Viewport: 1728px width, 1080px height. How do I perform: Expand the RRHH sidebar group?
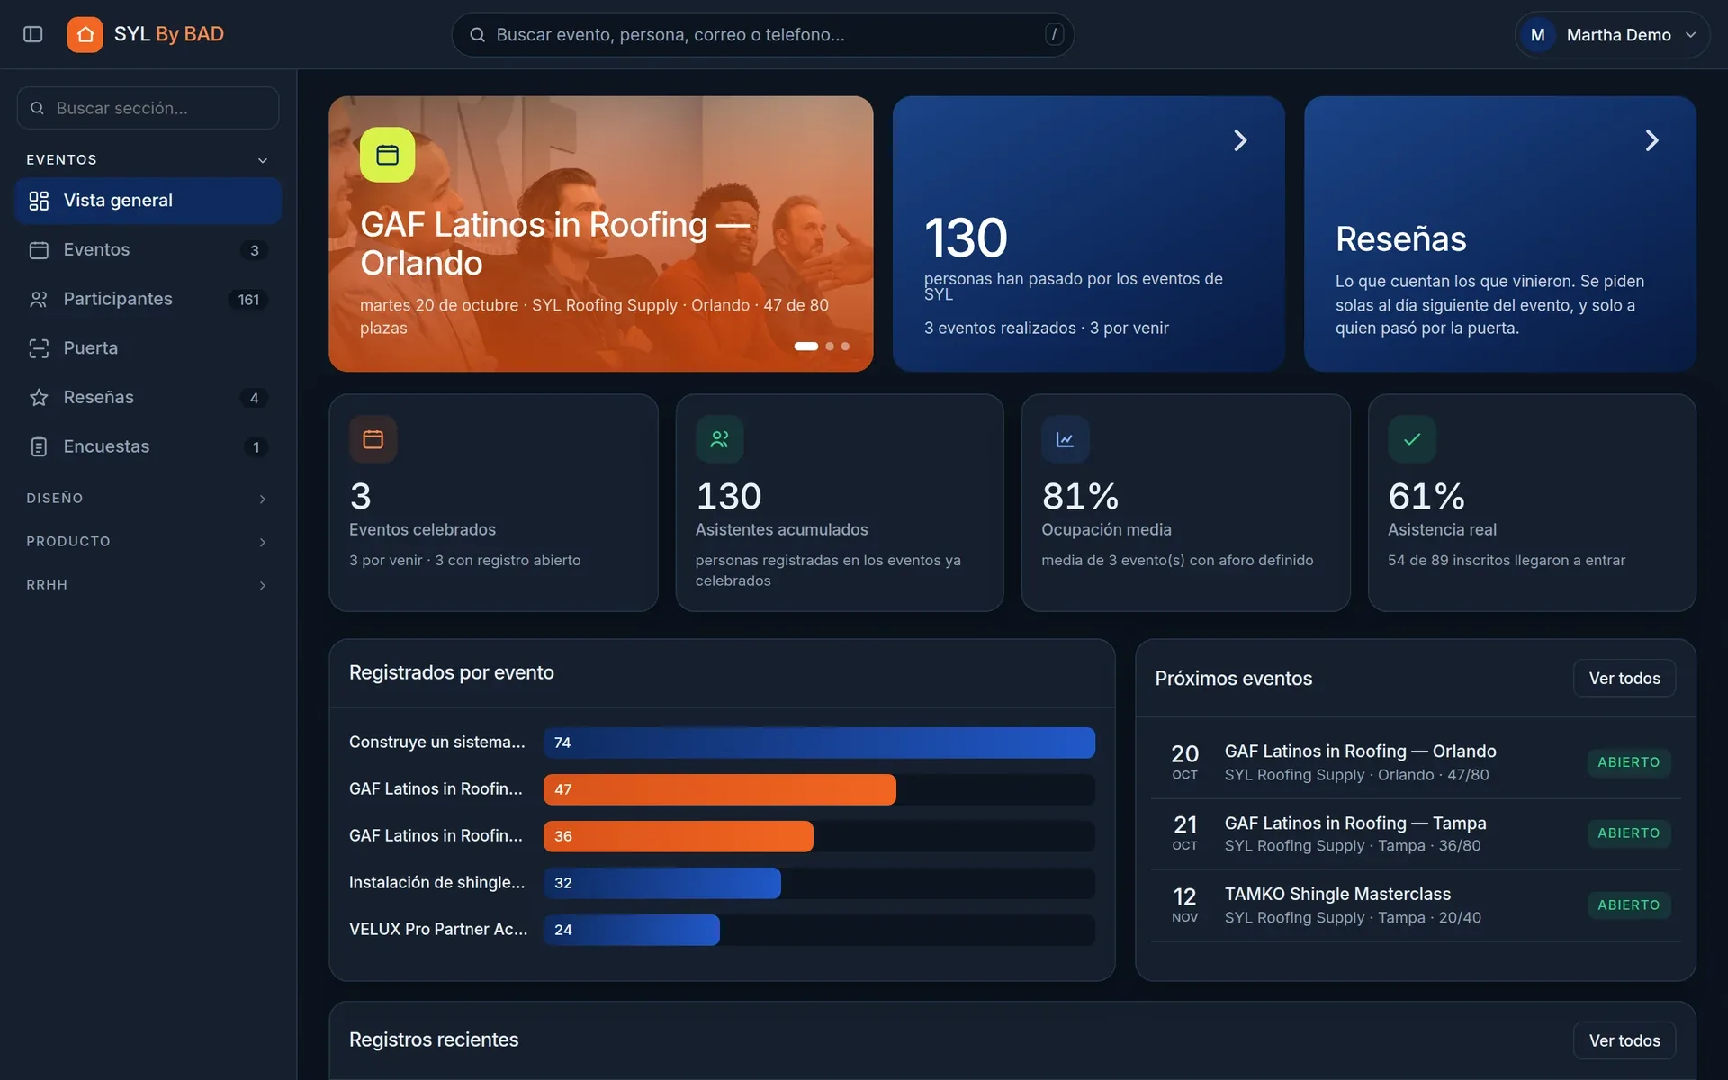tap(148, 585)
